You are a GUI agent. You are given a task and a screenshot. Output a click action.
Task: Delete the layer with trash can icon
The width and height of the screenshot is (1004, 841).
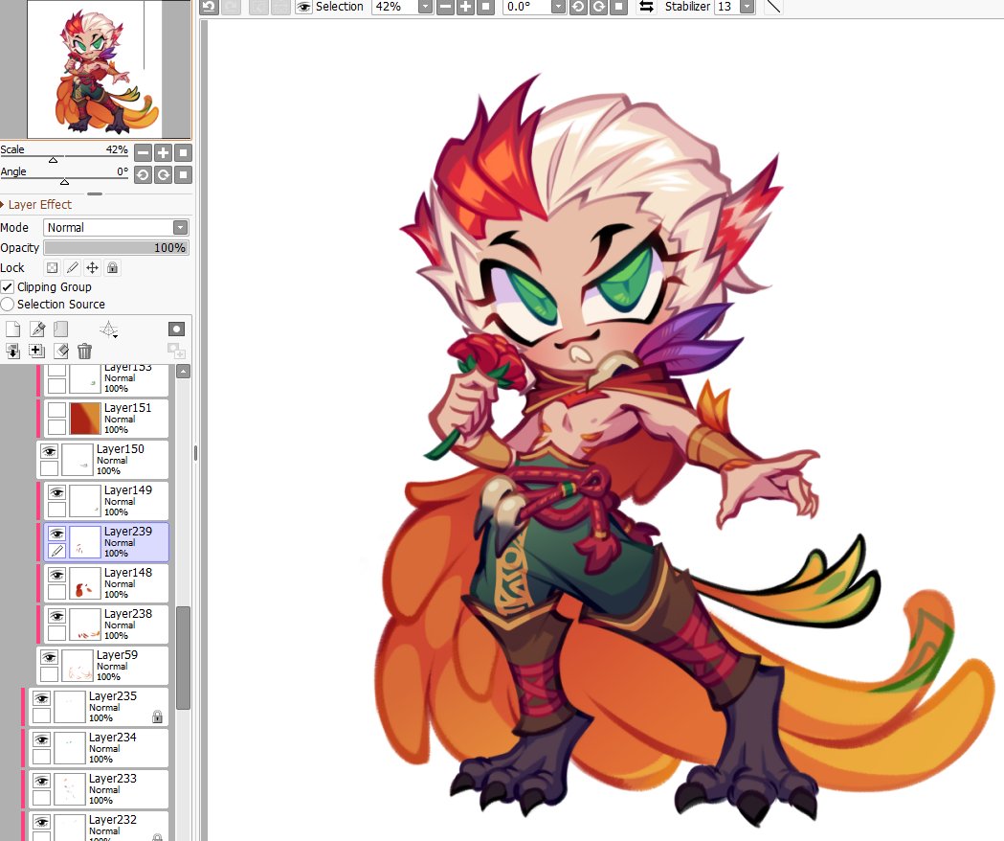pyautogui.click(x=84, y=351)
